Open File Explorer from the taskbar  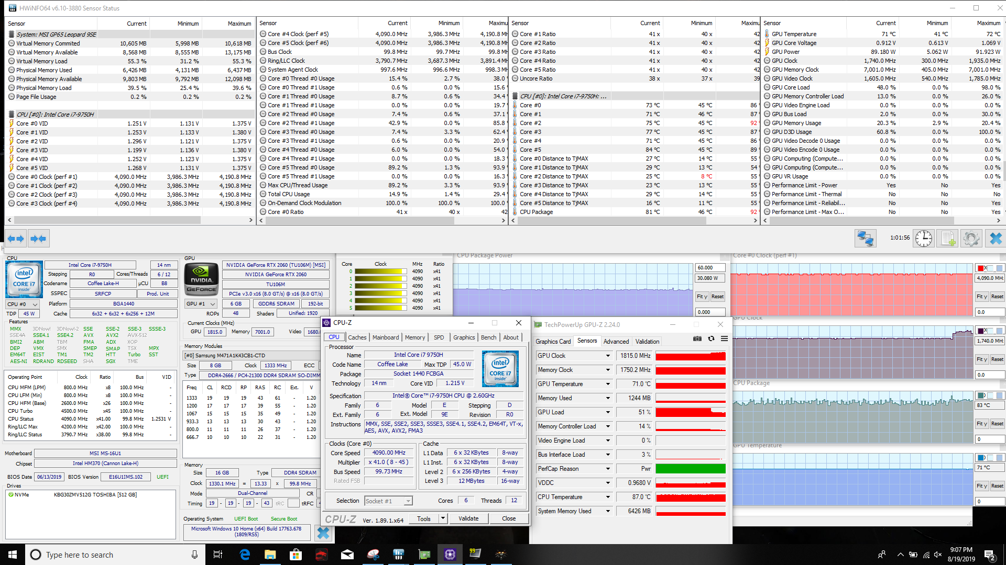coord(270,555)
